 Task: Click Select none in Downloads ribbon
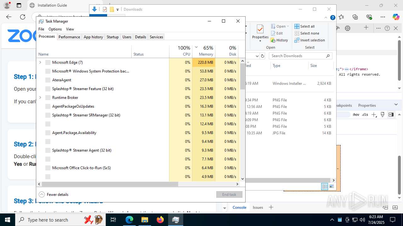click(x=307, y=33)
